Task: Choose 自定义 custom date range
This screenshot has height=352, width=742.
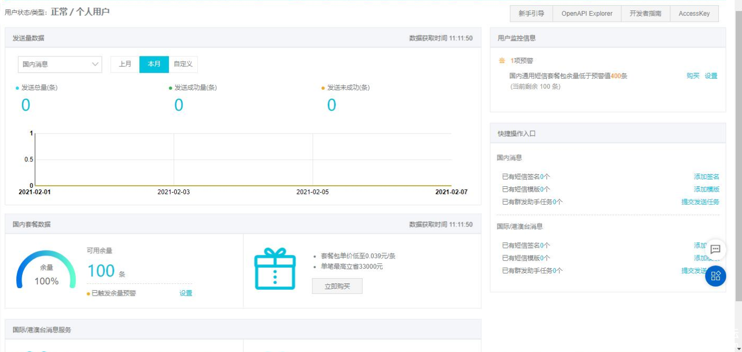Action: [x=183, y=64]
